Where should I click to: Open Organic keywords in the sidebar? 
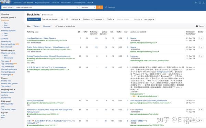point(8,53)
